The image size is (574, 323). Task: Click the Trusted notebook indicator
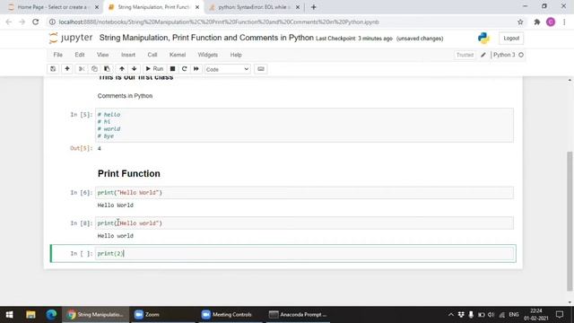(x=465, y=55)
